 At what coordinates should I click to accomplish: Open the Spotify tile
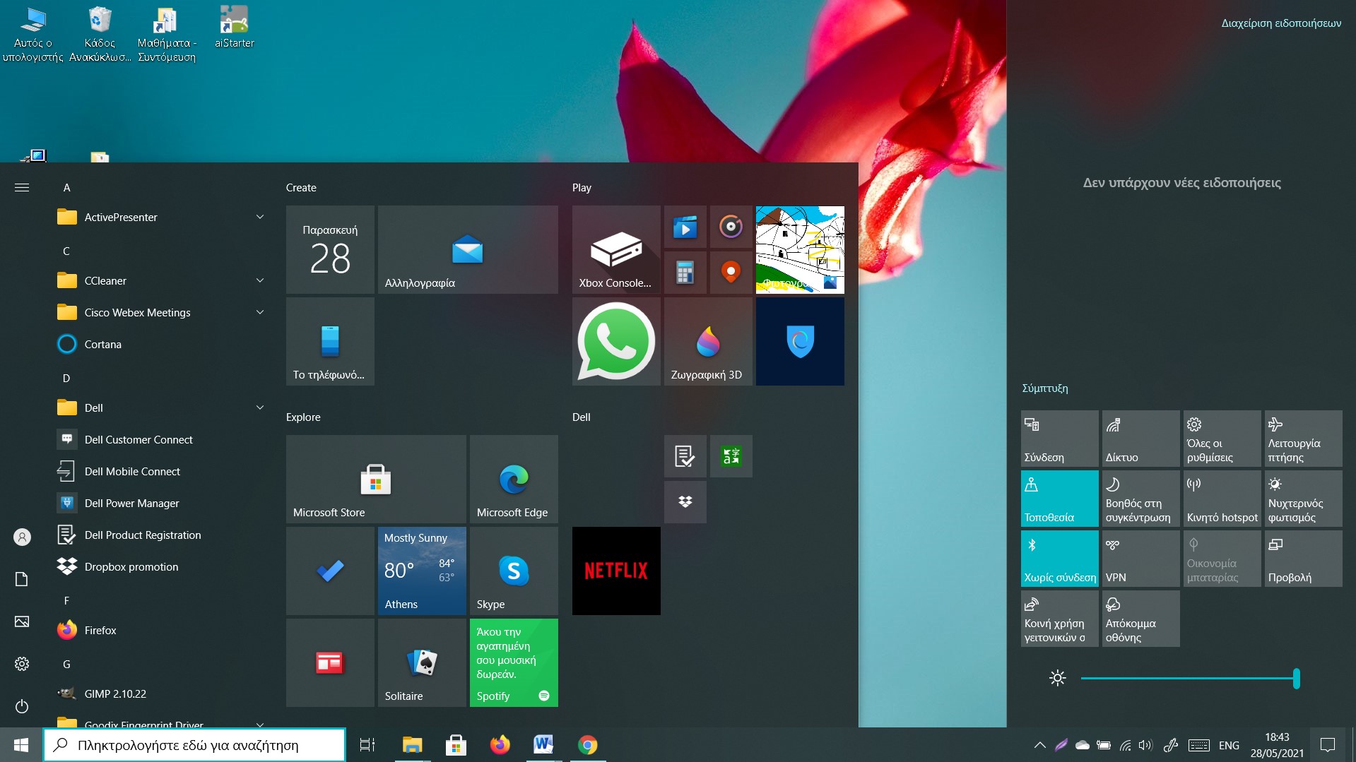coord(514,662)
